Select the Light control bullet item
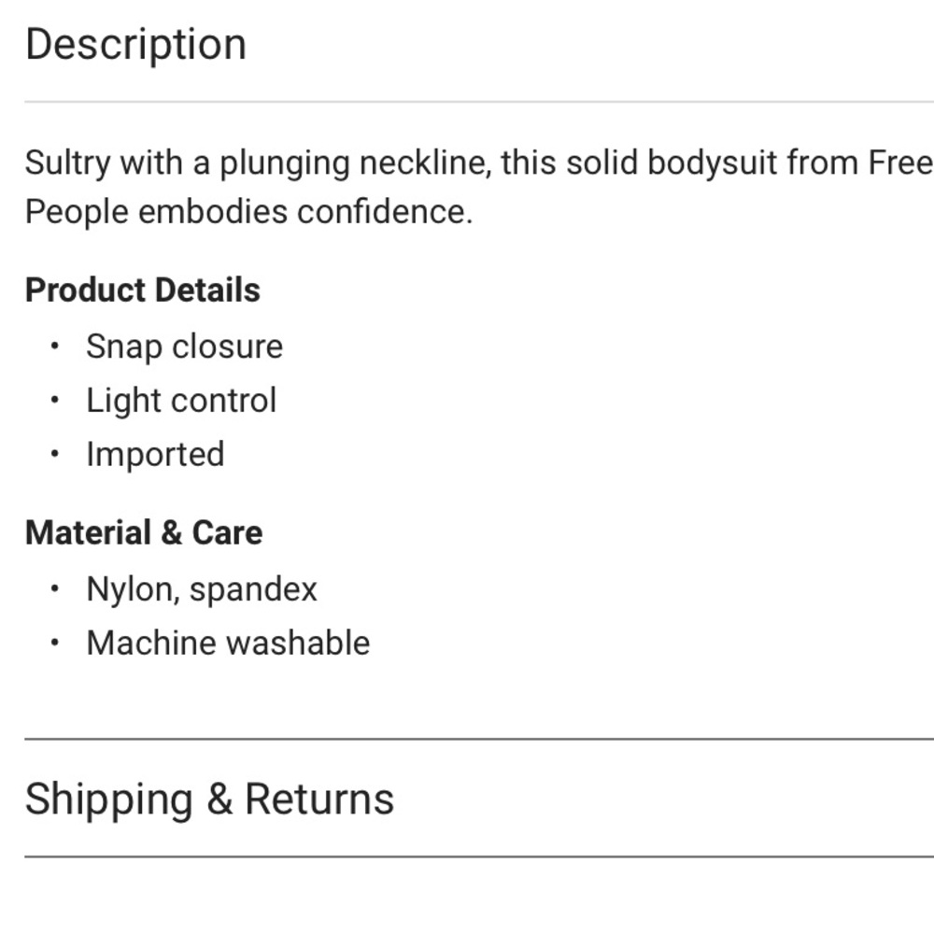934x934 pixels. click(182, 401)
